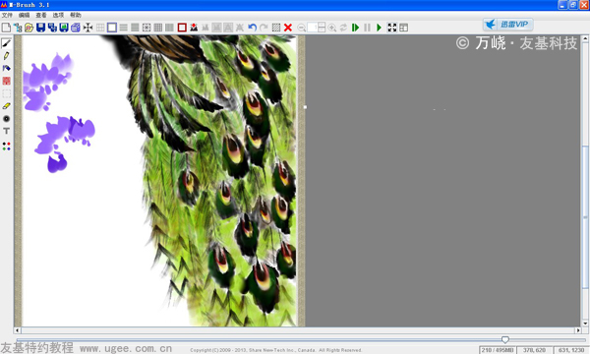This screenshot has height=354, width=590.
Task: Open the four-color dots palette tool
Action: pos(7,147)
